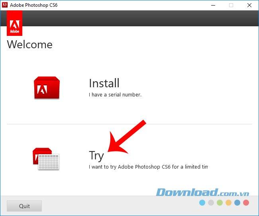The width and height of the screenshot is (259, 216).
Task: Click the Download.com.vn watermark logo
Action: tap(202, 192)
